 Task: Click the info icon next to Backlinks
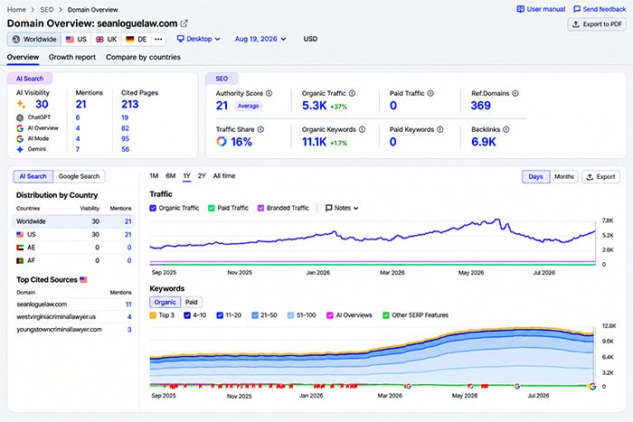pos(506,129)
